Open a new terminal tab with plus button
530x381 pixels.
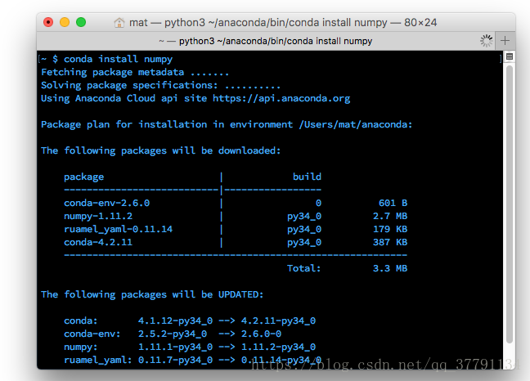[x=505, y=41]
